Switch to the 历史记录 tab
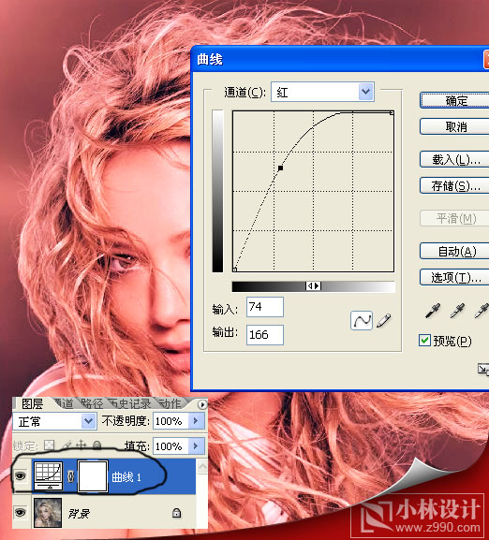 130,403
